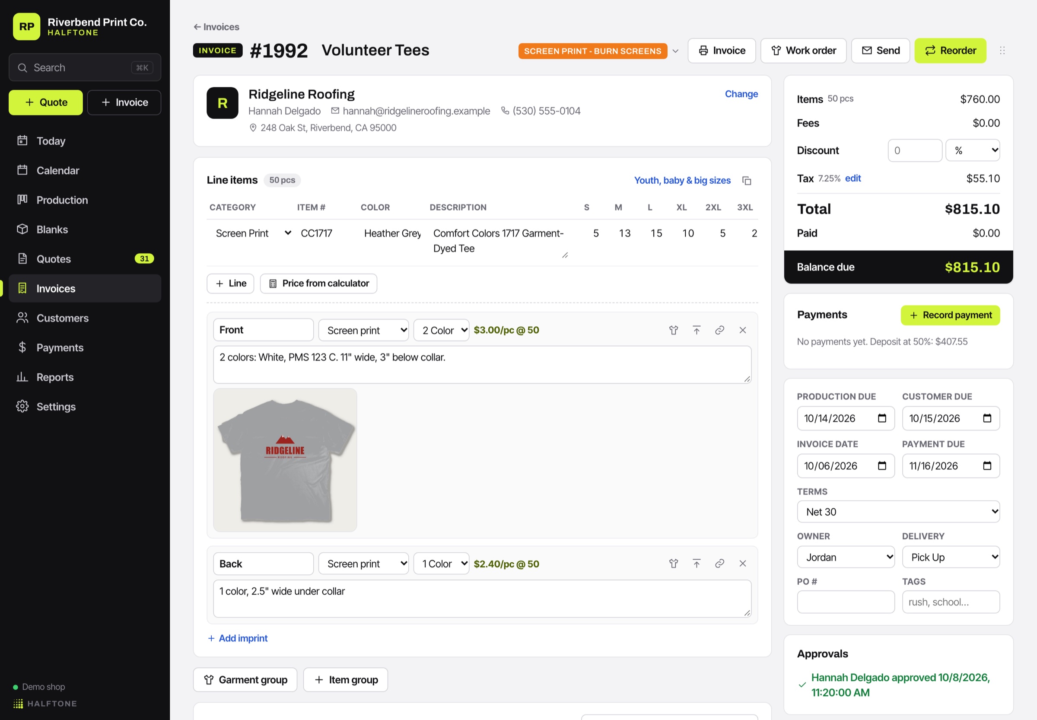Viewport: 1037px width, 720px height.
Task: Open the Front imprint 2 Color dropdown
Action: [441, 330]
